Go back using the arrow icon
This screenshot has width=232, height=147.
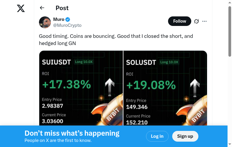coord(42,8)
